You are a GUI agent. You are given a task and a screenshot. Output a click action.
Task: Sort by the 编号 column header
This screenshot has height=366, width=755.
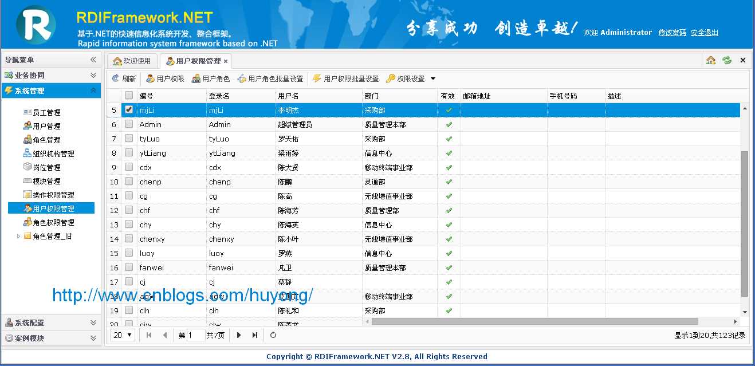tap(172, 96)
